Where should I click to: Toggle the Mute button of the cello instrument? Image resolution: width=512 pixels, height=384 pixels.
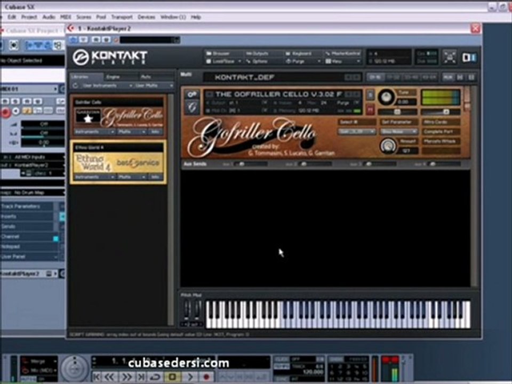pos(370,110)
